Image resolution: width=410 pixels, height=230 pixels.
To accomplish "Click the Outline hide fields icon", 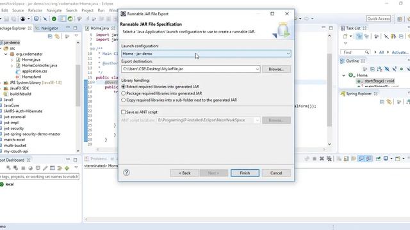I will point(387,69).
